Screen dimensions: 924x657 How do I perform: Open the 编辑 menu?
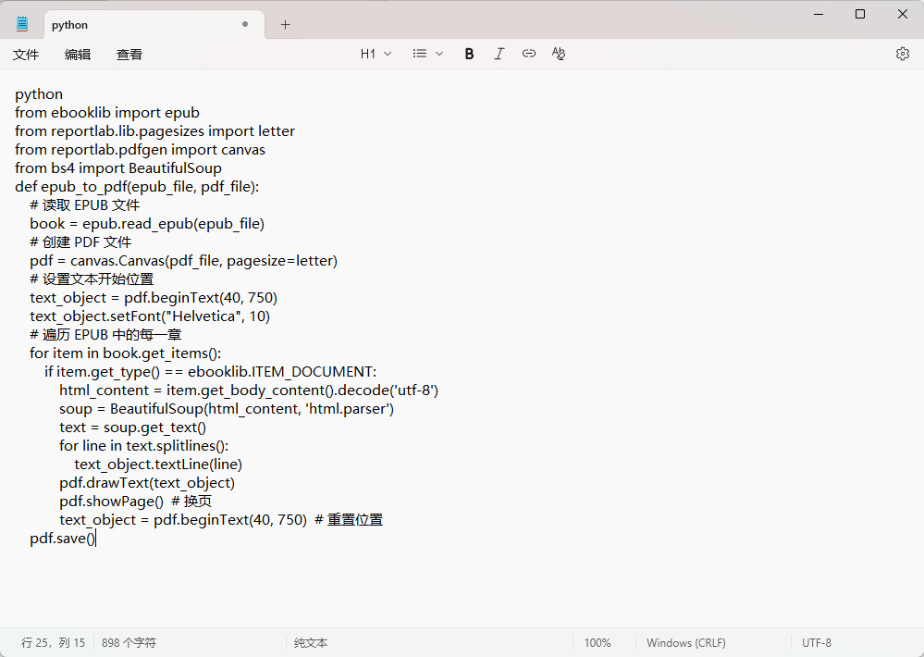(x=77, y=55)
